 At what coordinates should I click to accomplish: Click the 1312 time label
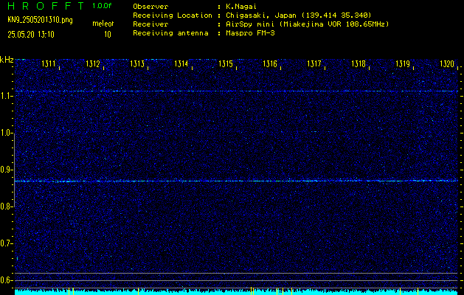(93, 63)
